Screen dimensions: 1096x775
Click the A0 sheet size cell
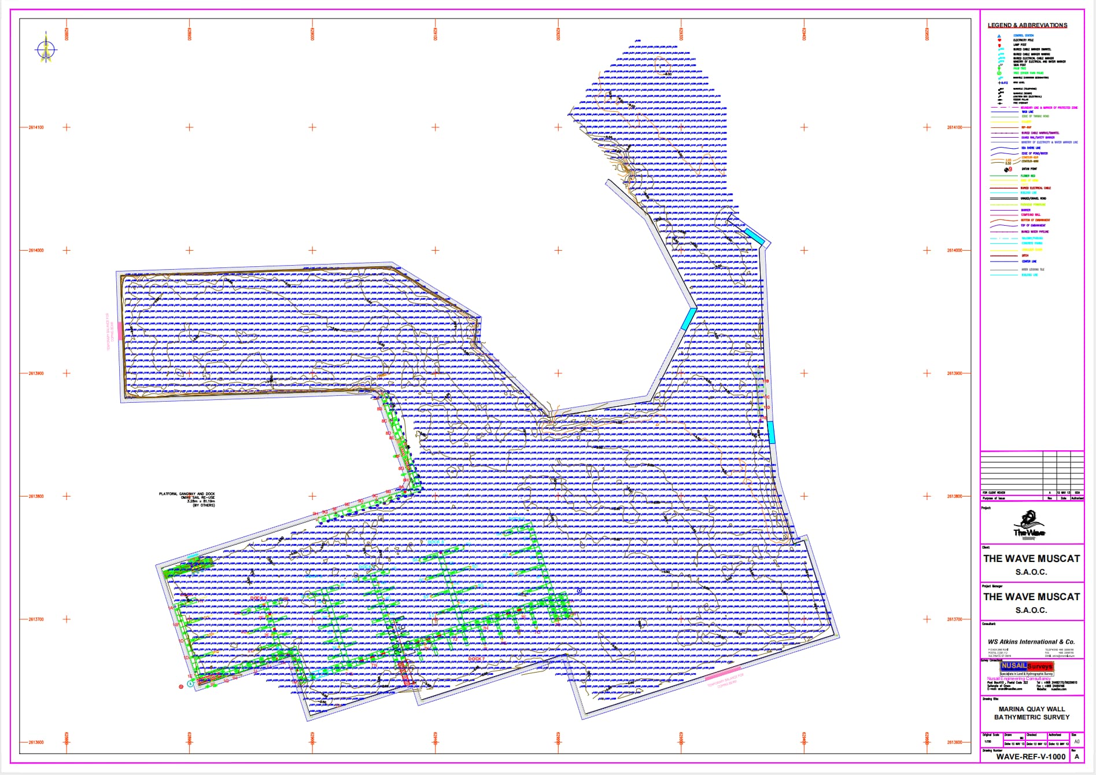click(1077, 740)
